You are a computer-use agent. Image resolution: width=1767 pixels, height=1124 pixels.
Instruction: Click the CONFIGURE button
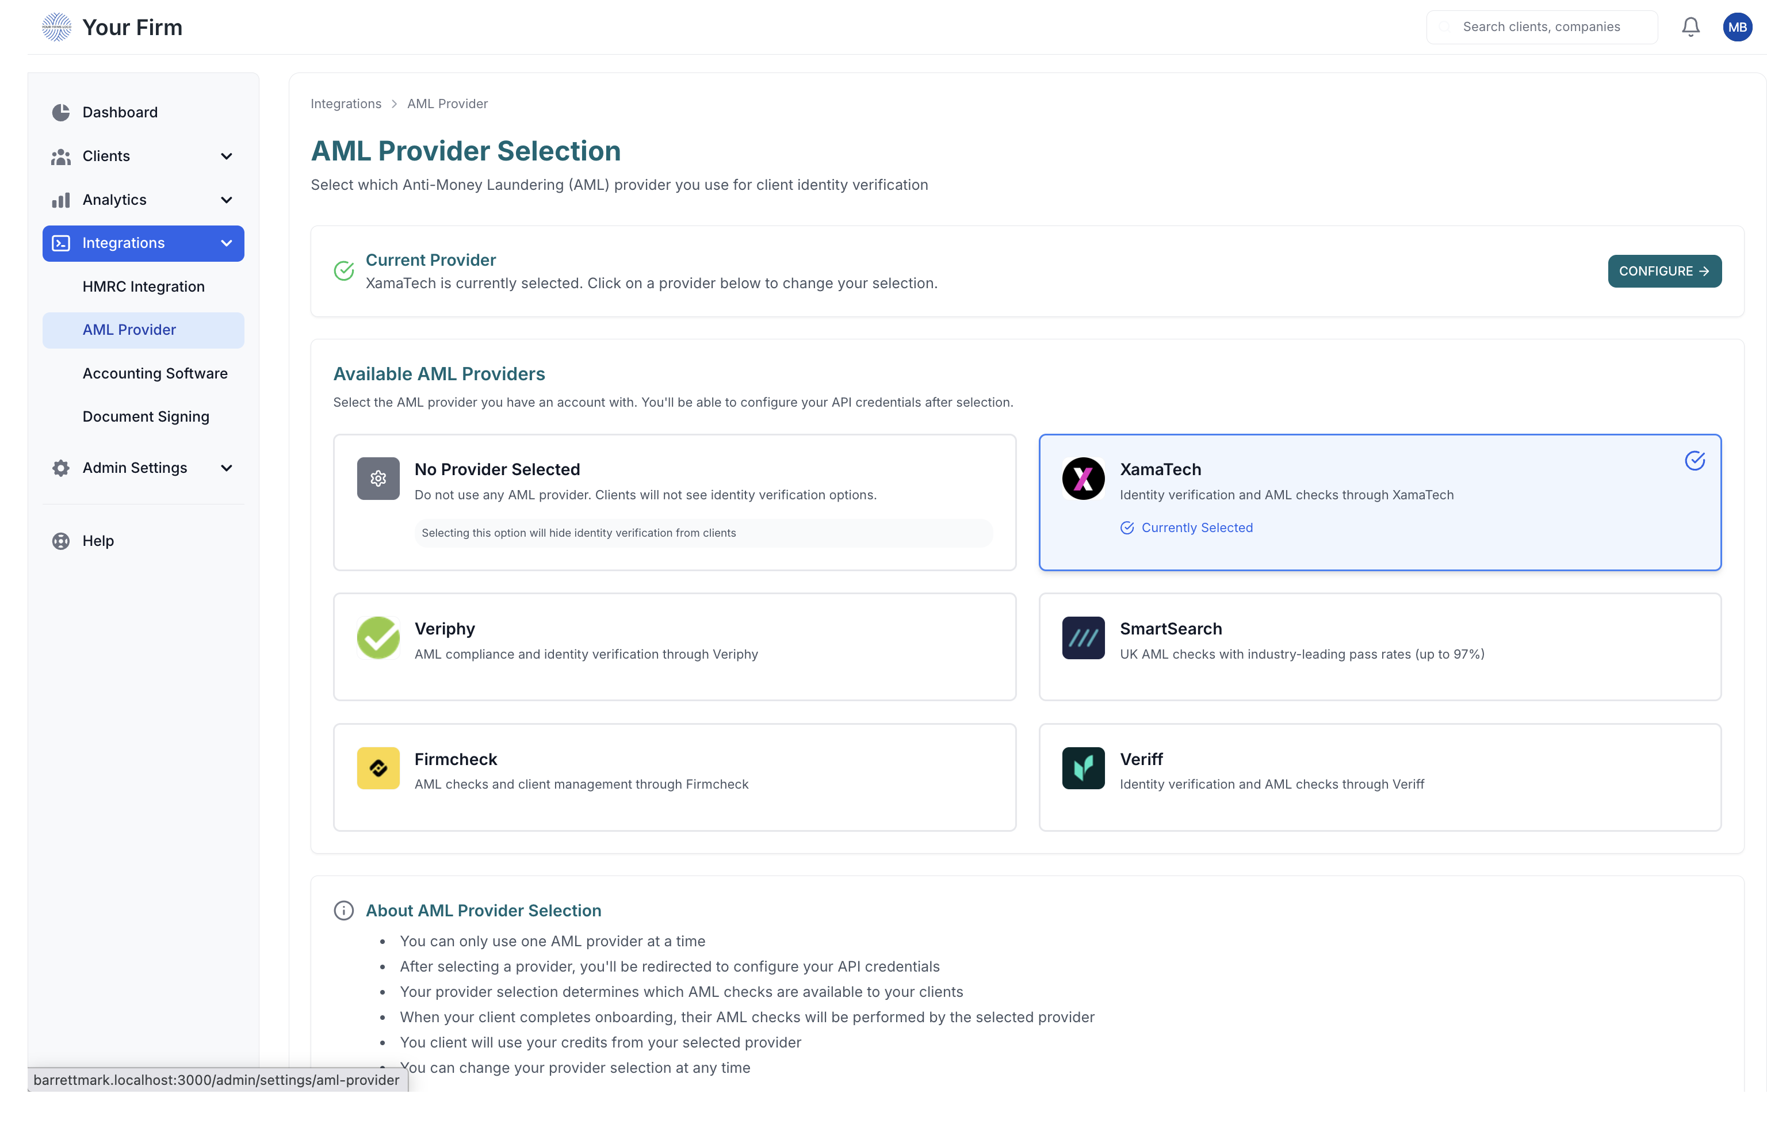1663,272
